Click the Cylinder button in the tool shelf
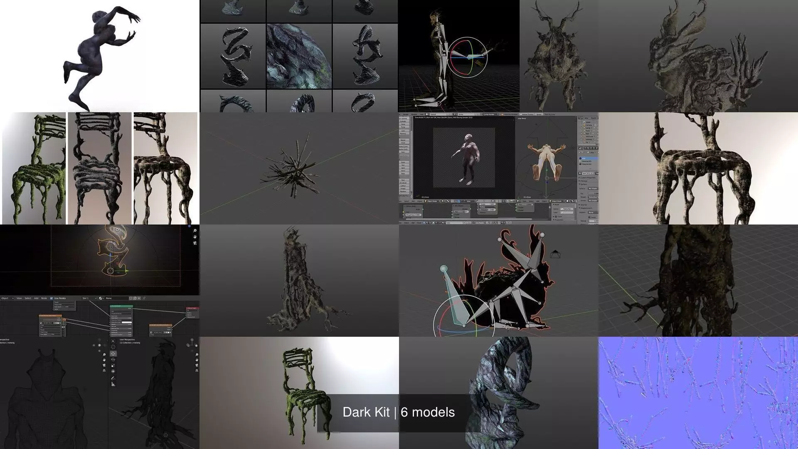Viewport: 798px width, 449px height. (403, 121)
